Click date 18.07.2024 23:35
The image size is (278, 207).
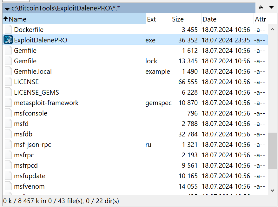point(226,40)
